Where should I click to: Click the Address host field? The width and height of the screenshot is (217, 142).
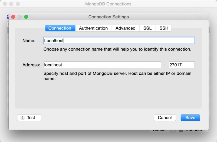(x=102, y=65)
